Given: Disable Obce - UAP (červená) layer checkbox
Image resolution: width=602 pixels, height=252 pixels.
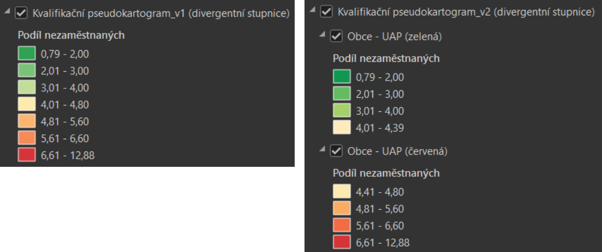Looking at the screenshot, I should pos(337,151).
